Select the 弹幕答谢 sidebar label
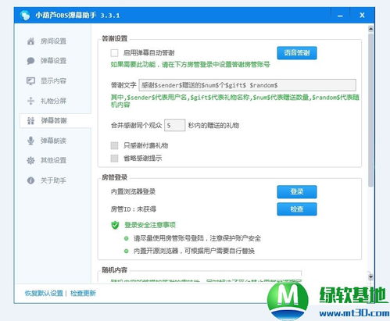Viewport: 390px width, 321px height. point(54,120)
